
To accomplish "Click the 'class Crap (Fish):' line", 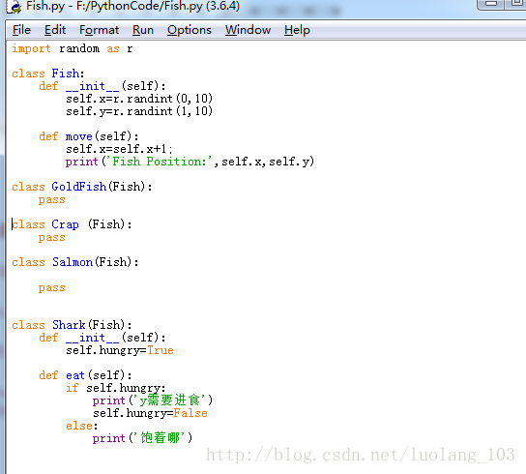I will pos(72,224).
